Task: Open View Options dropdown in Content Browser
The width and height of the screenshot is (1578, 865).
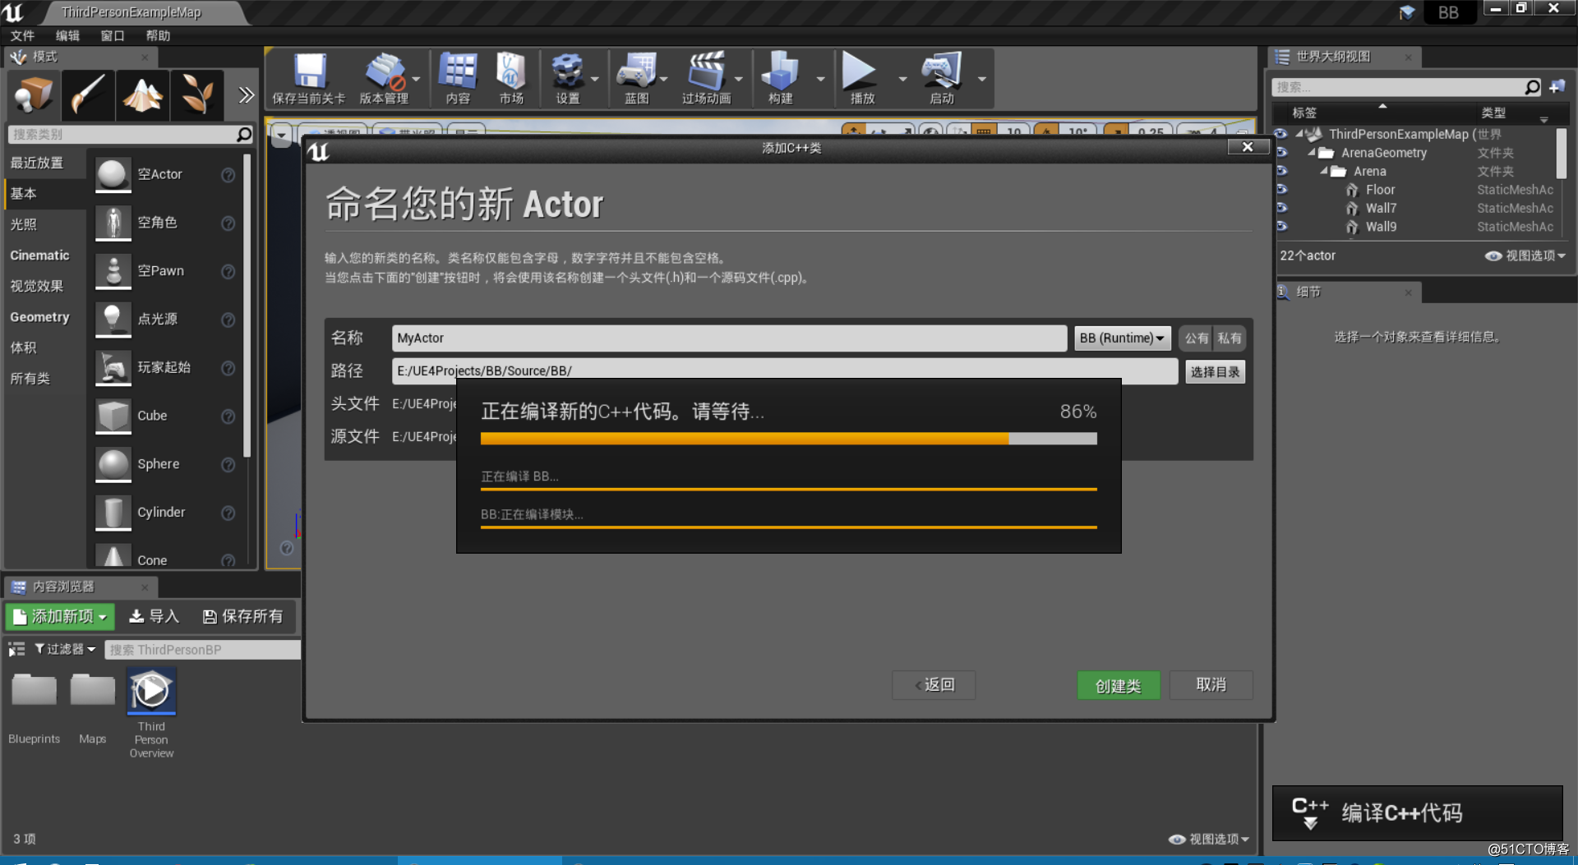Action: coord(1209,839)
